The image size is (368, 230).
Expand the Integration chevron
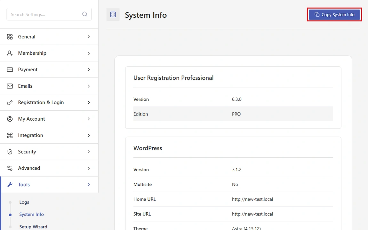[x=89, y=135]
